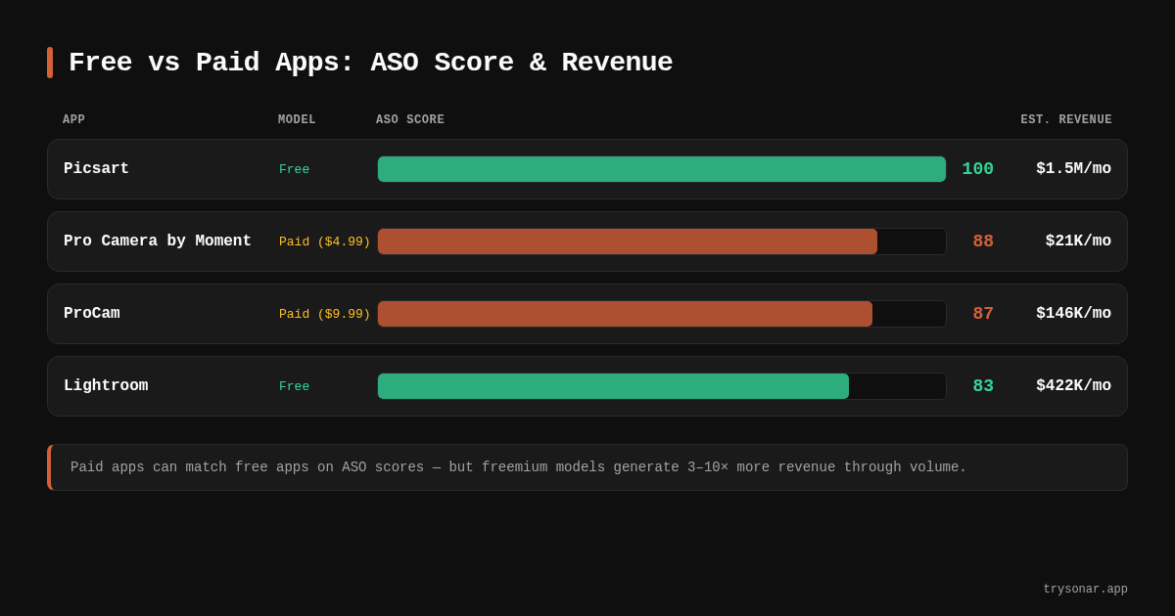Click the ProCam ASO score bar
The width and height of the screenshot is (1175, 616).
(x=662, y=314)
